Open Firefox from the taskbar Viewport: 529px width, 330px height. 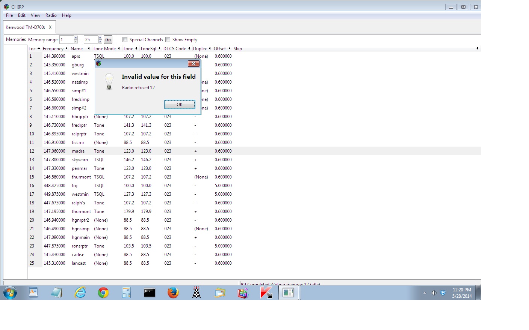(173, 292)
